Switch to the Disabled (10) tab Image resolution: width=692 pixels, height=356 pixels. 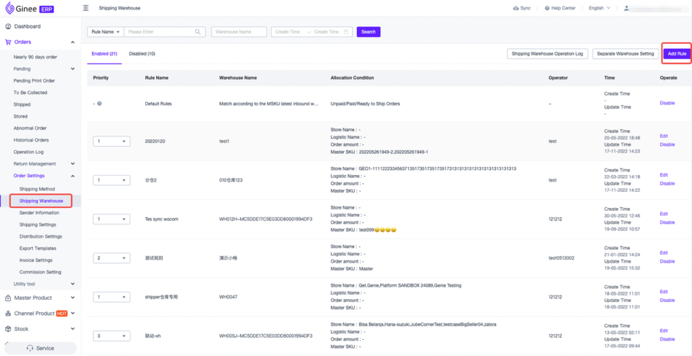tap(142, 53)
